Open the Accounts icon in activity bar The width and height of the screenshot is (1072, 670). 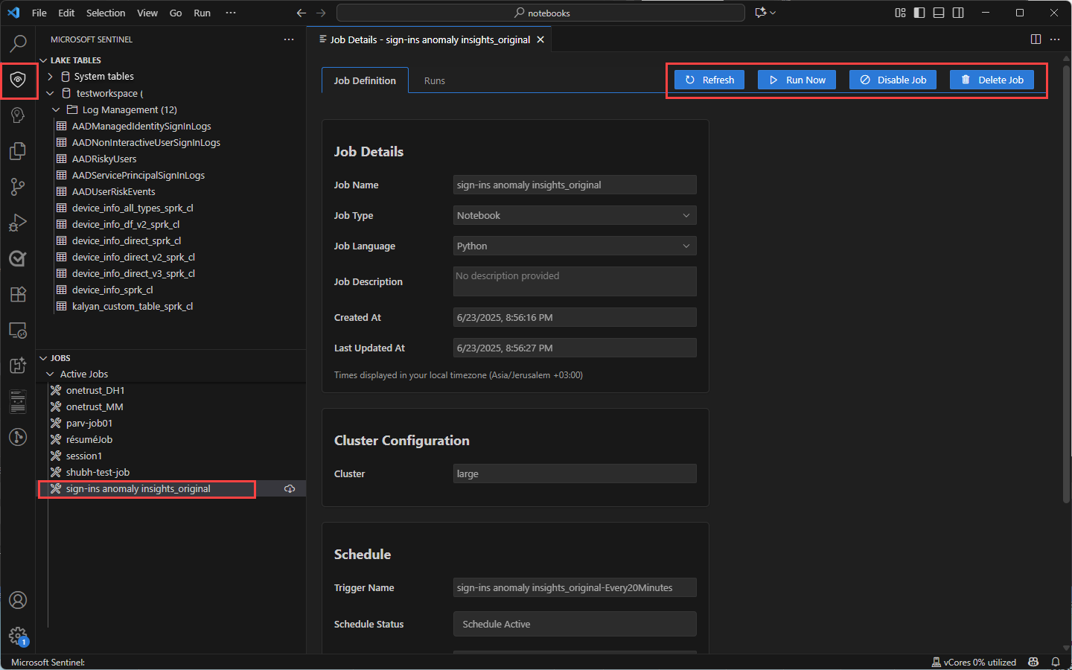pyautogui.click(x=19, y=600)
